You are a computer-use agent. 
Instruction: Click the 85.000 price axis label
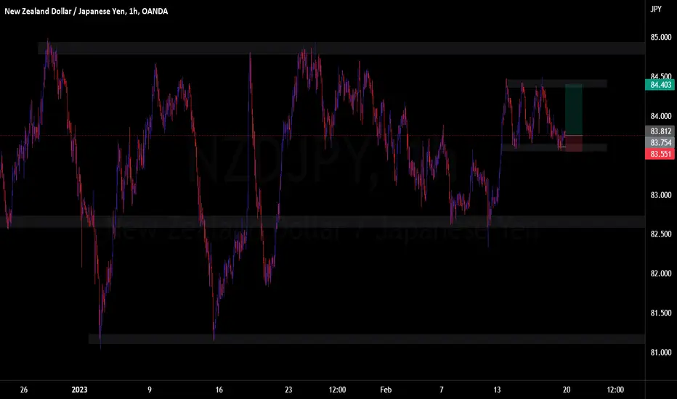tap(660, 38)
